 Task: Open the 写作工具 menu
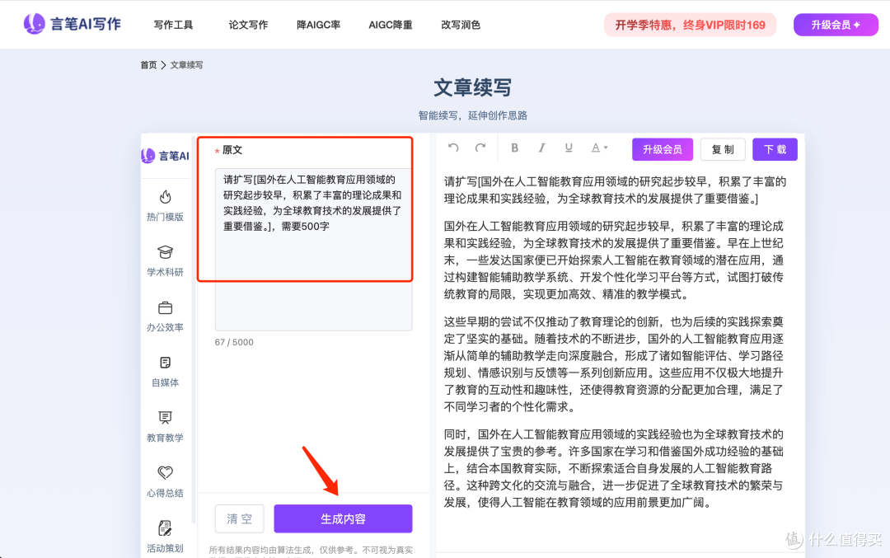click(x=173, y=25)
